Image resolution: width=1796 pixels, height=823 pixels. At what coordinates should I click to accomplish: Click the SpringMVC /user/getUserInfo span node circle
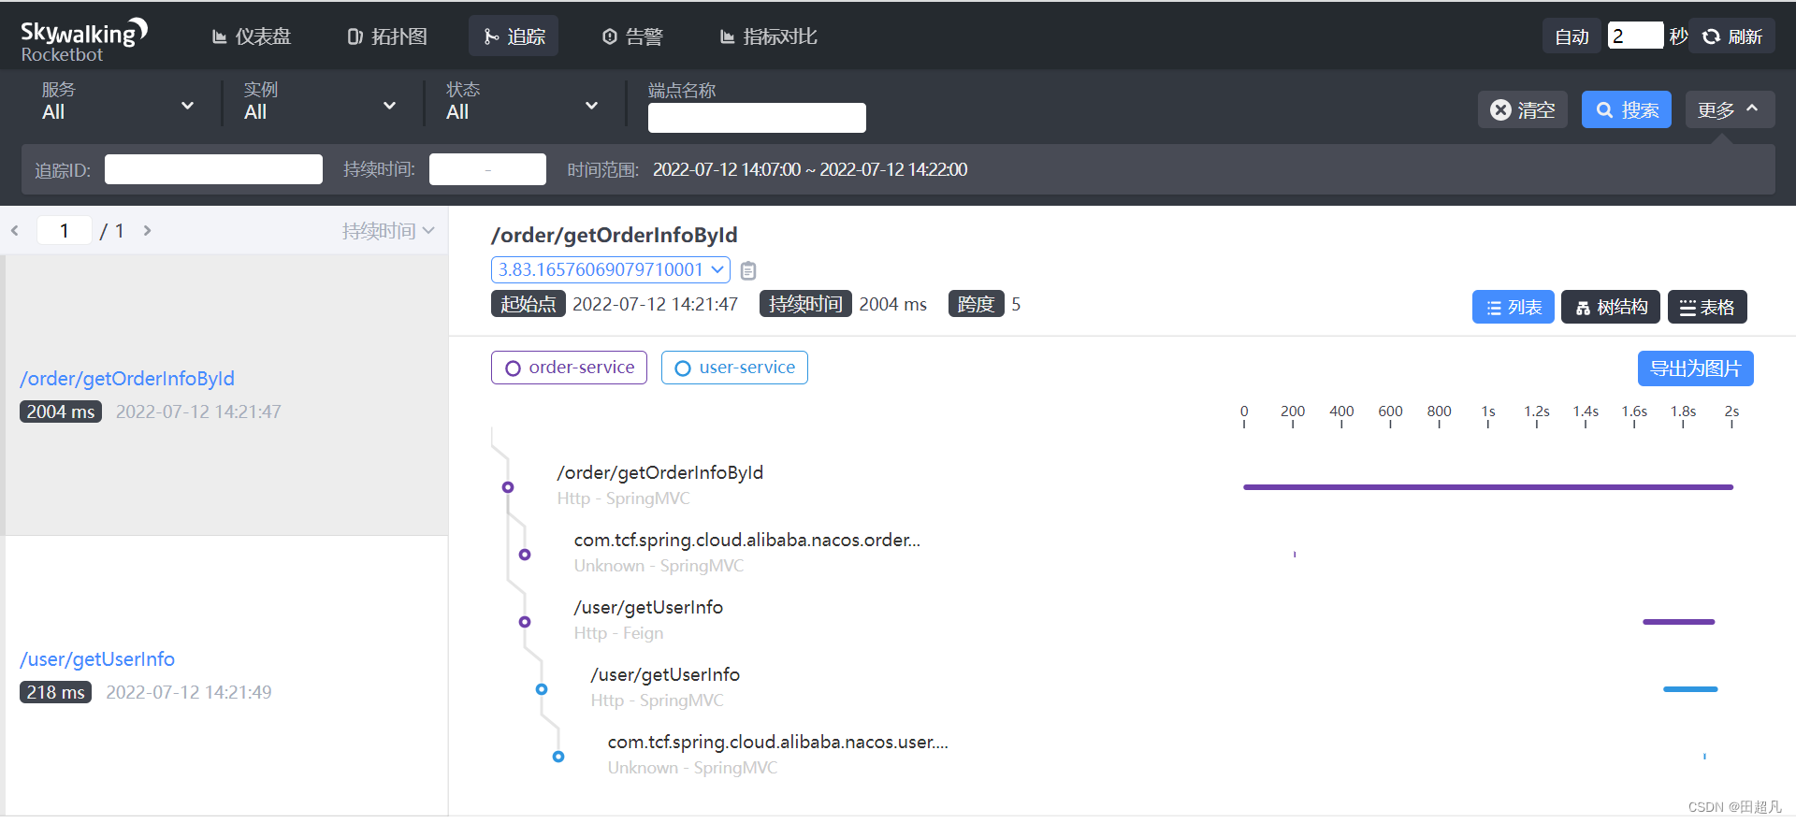542,689
